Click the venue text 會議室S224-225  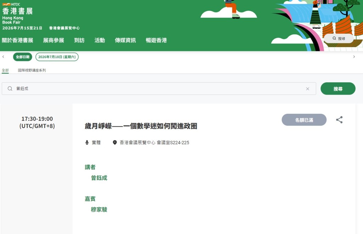[x=173, y=143]
